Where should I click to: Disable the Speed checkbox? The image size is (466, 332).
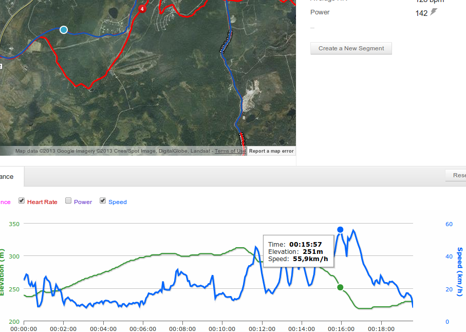click(x=103, y=201)
